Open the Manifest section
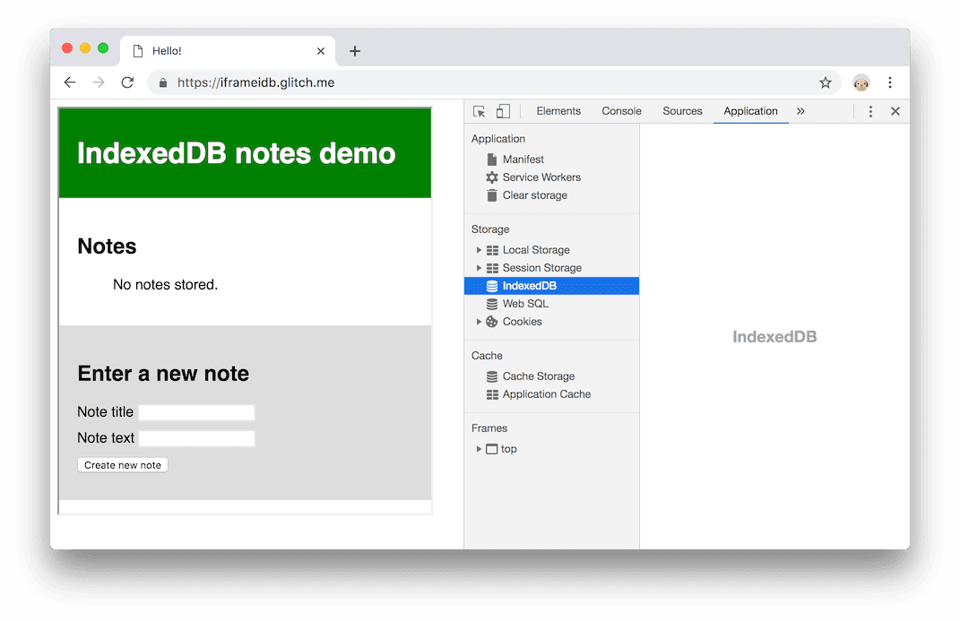The image size is (960, 621). click(x=523, y=159)
